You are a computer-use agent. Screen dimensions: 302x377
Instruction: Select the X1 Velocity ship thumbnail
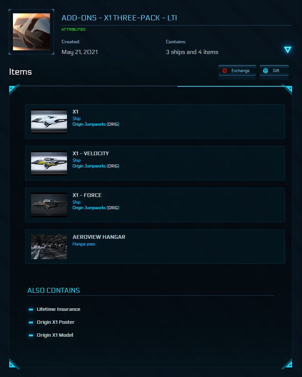49,163
